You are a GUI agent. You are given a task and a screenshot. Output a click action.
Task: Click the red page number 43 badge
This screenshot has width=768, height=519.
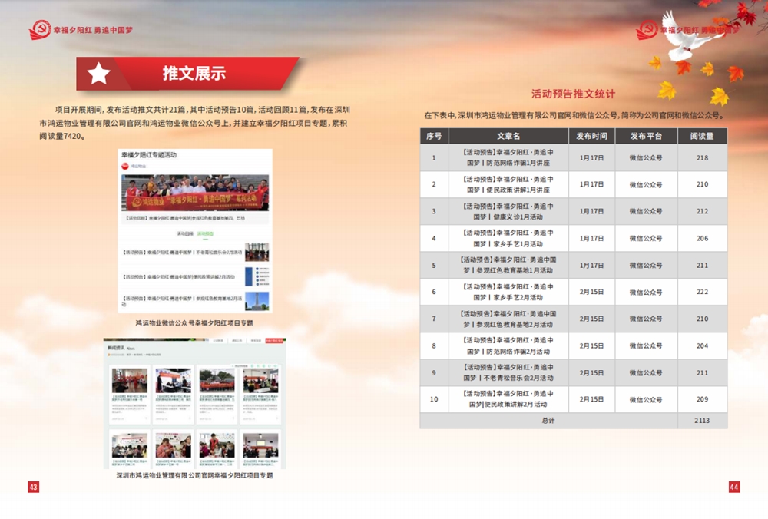(x=33, y=487)
